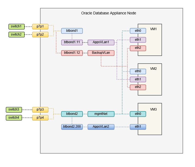Click the btbond2 box
195x167 pixels.
click(72, 114)
